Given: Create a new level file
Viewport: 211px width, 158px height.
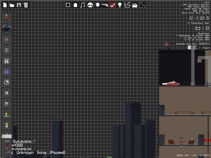Looking at the screenshot, I should pyautogui.click(x=5, y=5).
